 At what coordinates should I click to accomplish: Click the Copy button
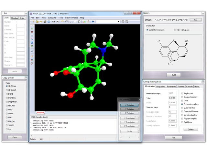point(15,137)
